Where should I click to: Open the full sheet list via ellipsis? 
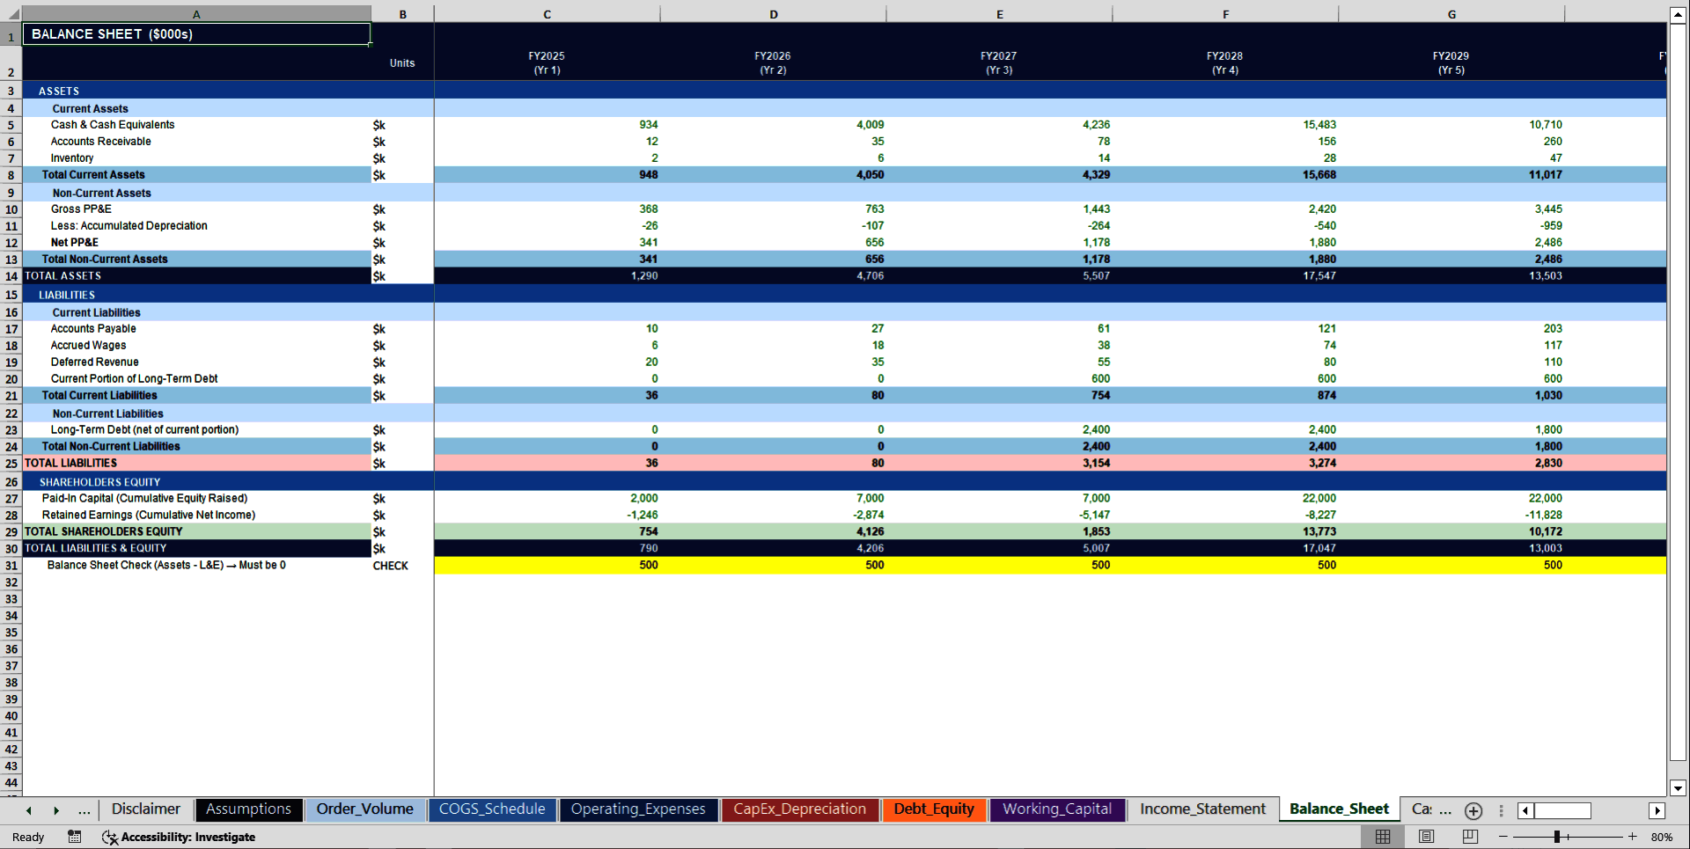pos(84,810)
